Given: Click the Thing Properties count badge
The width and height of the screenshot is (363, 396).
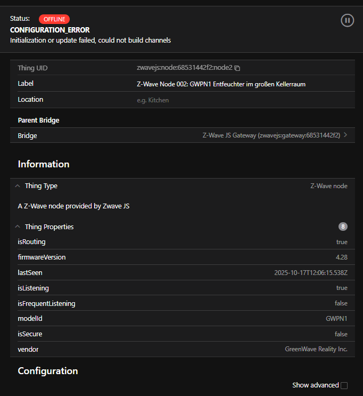Looking at the screenshot, I should point(343,227).
